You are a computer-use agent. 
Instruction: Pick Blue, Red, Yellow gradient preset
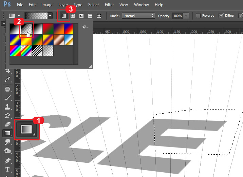coord(69,29)
